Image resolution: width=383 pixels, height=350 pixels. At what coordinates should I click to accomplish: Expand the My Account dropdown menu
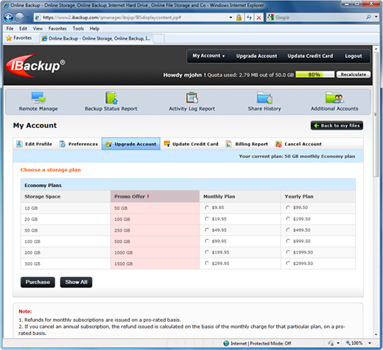[x=209, y=56]
